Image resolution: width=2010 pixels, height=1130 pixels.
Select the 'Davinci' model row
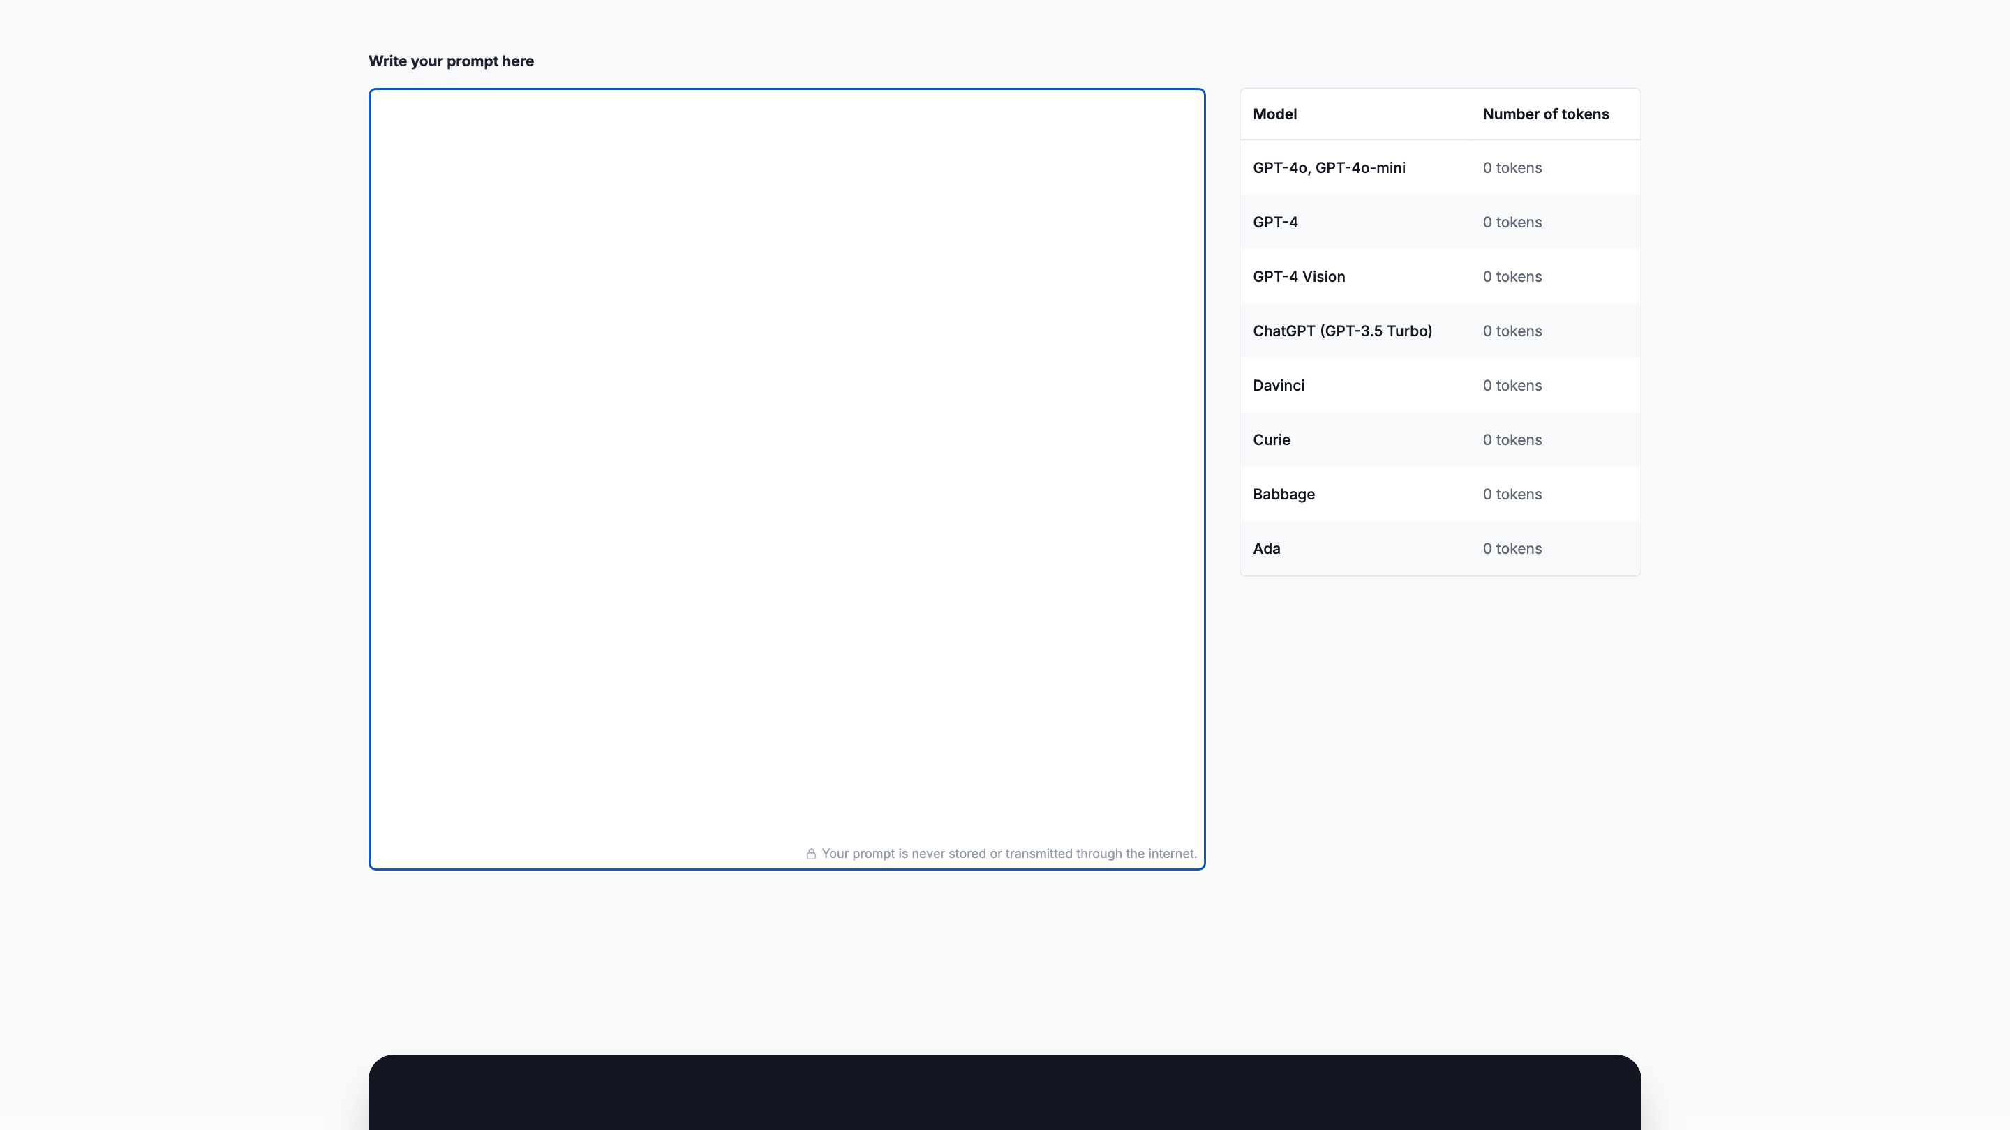pyautogui.click(x=1278, y=385)
